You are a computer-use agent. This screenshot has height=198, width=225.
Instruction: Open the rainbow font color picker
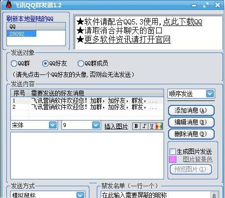(x=159, y=126)
